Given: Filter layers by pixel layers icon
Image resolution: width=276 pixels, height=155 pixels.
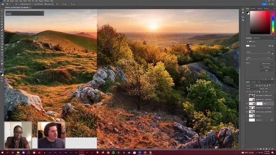Looking at the screenshot, I should click(257, 86).
